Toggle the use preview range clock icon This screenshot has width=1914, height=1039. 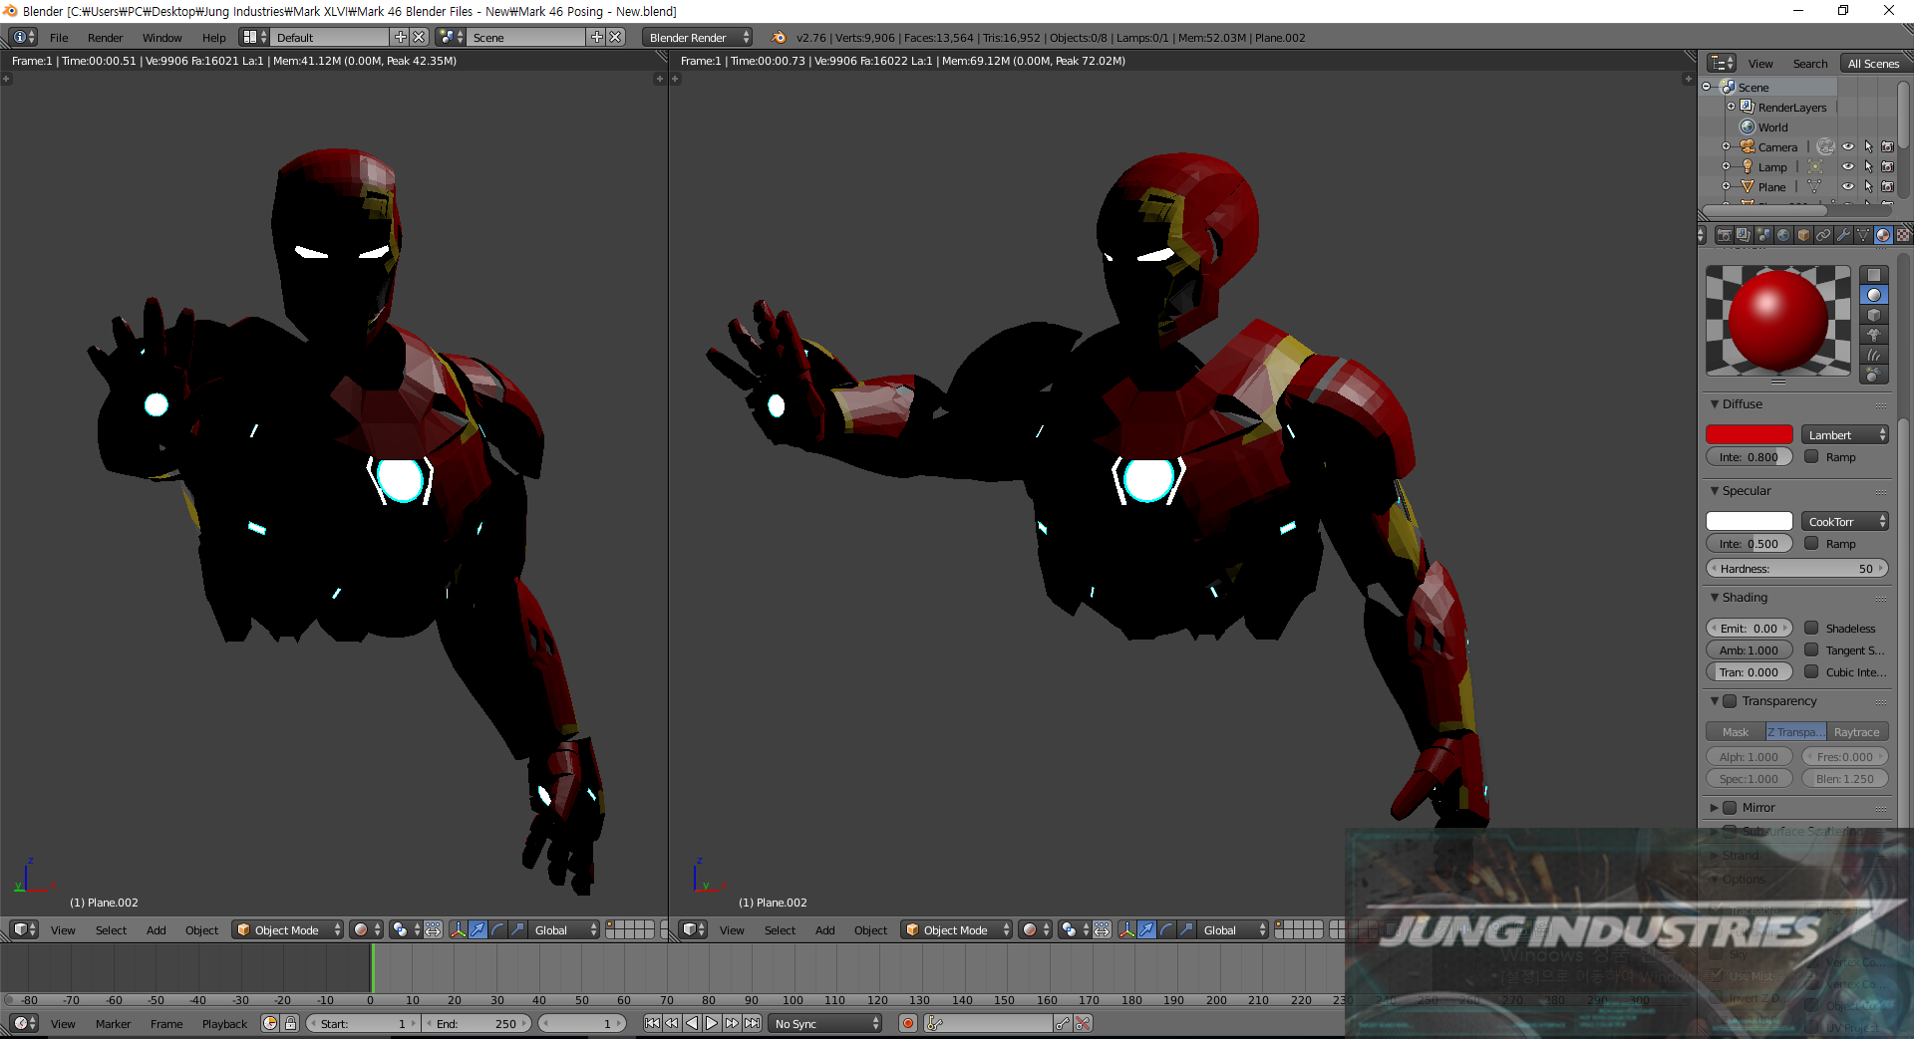point(270,1023)
